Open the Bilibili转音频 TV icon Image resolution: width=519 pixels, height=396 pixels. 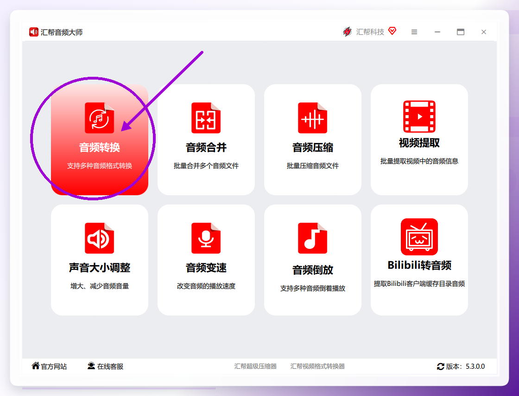(x=419, y=237)
